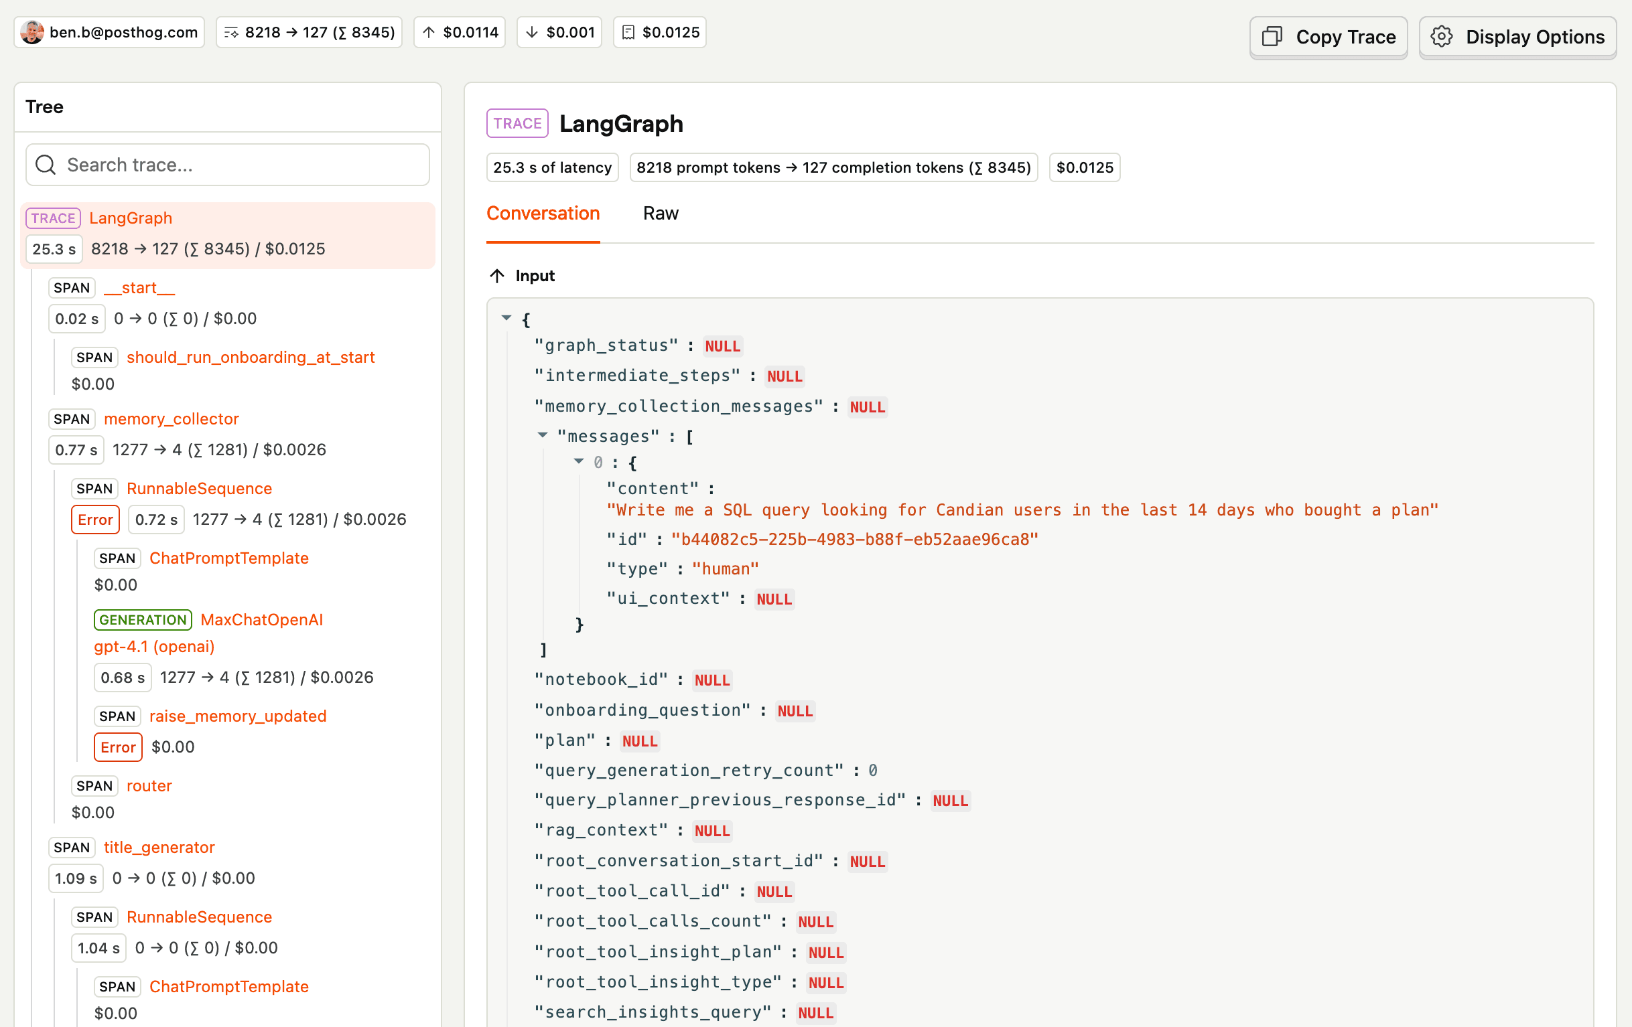The image size is (1632, 1027).
Task: Switch to the Raw tab
Action: (660, 214)
